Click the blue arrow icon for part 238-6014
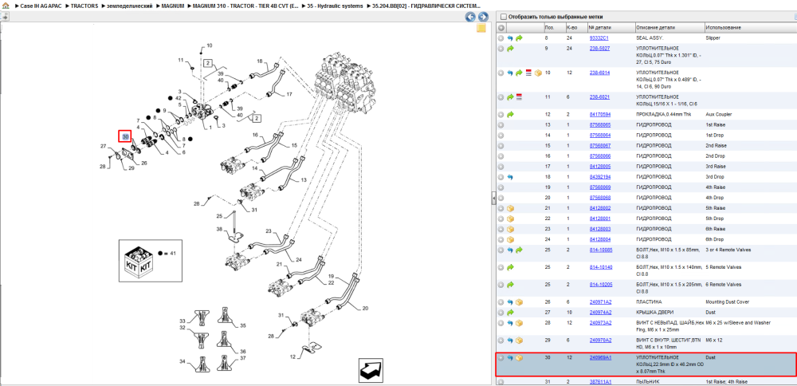Image resolution: width=797 pixels, height=386 pixels. [x=510, y=73]
